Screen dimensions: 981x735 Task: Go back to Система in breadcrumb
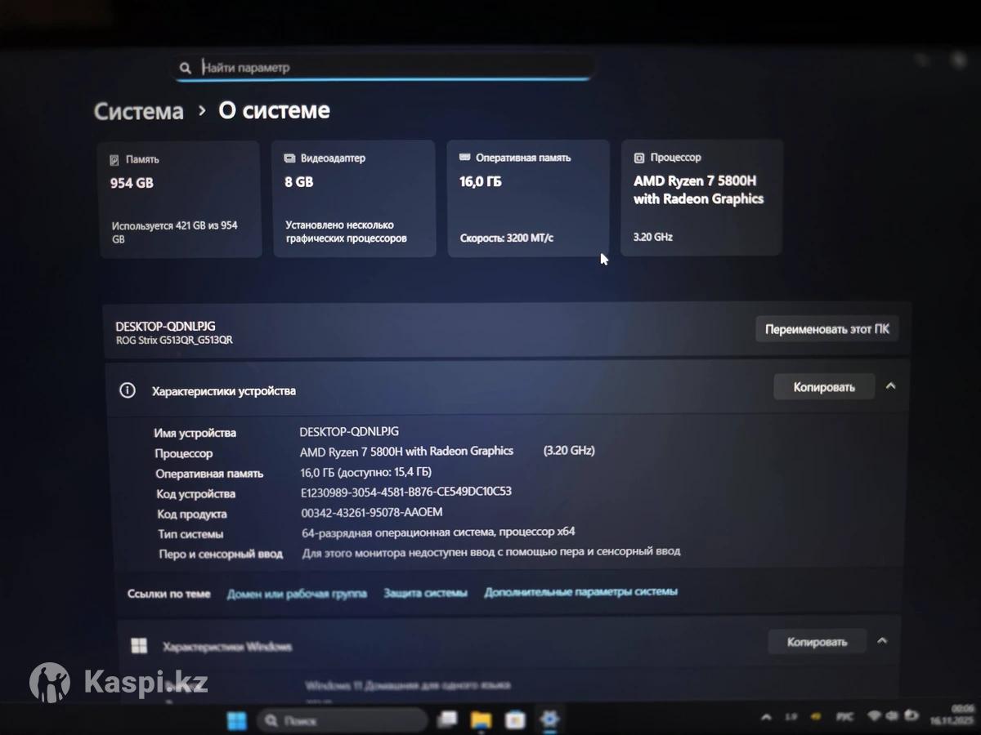pyautogui.click(x=139, y=112)
